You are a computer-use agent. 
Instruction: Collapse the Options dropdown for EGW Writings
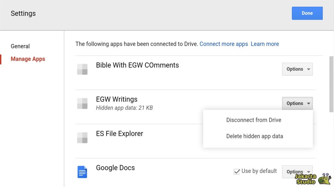[297, 103]
